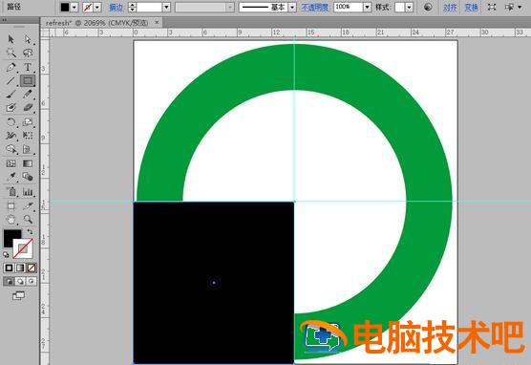
Task: Switch to Draw Normal mode
Action: coord(10,281)
